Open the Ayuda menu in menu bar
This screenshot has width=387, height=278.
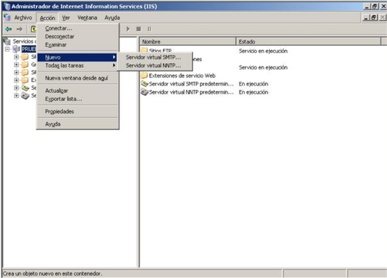click(112, 18)
